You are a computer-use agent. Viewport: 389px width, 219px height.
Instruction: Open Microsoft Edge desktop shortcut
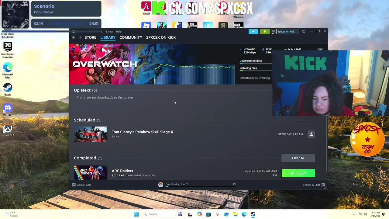pyautogui.click(x=8, y=71)
